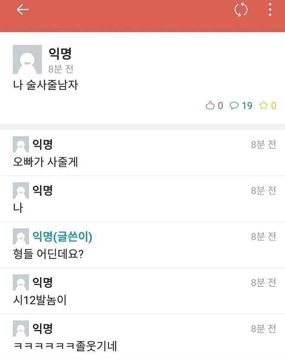This screenshot has height=359, width=285.
Task: Tap the post author's profile avatar
Action: (27, 59)
